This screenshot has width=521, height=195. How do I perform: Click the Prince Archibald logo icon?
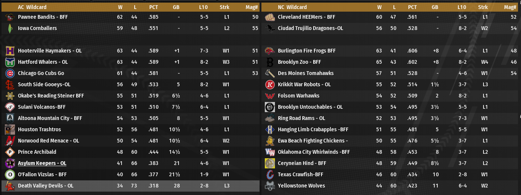click(x=10, y=152)
